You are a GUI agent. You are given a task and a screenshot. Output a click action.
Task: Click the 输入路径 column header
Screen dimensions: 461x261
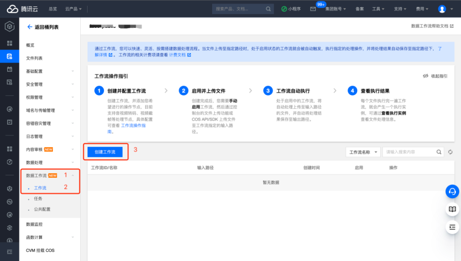(205, 168)
